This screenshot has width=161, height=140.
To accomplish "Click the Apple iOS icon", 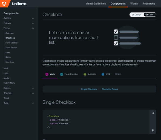I will coord(103,74).
